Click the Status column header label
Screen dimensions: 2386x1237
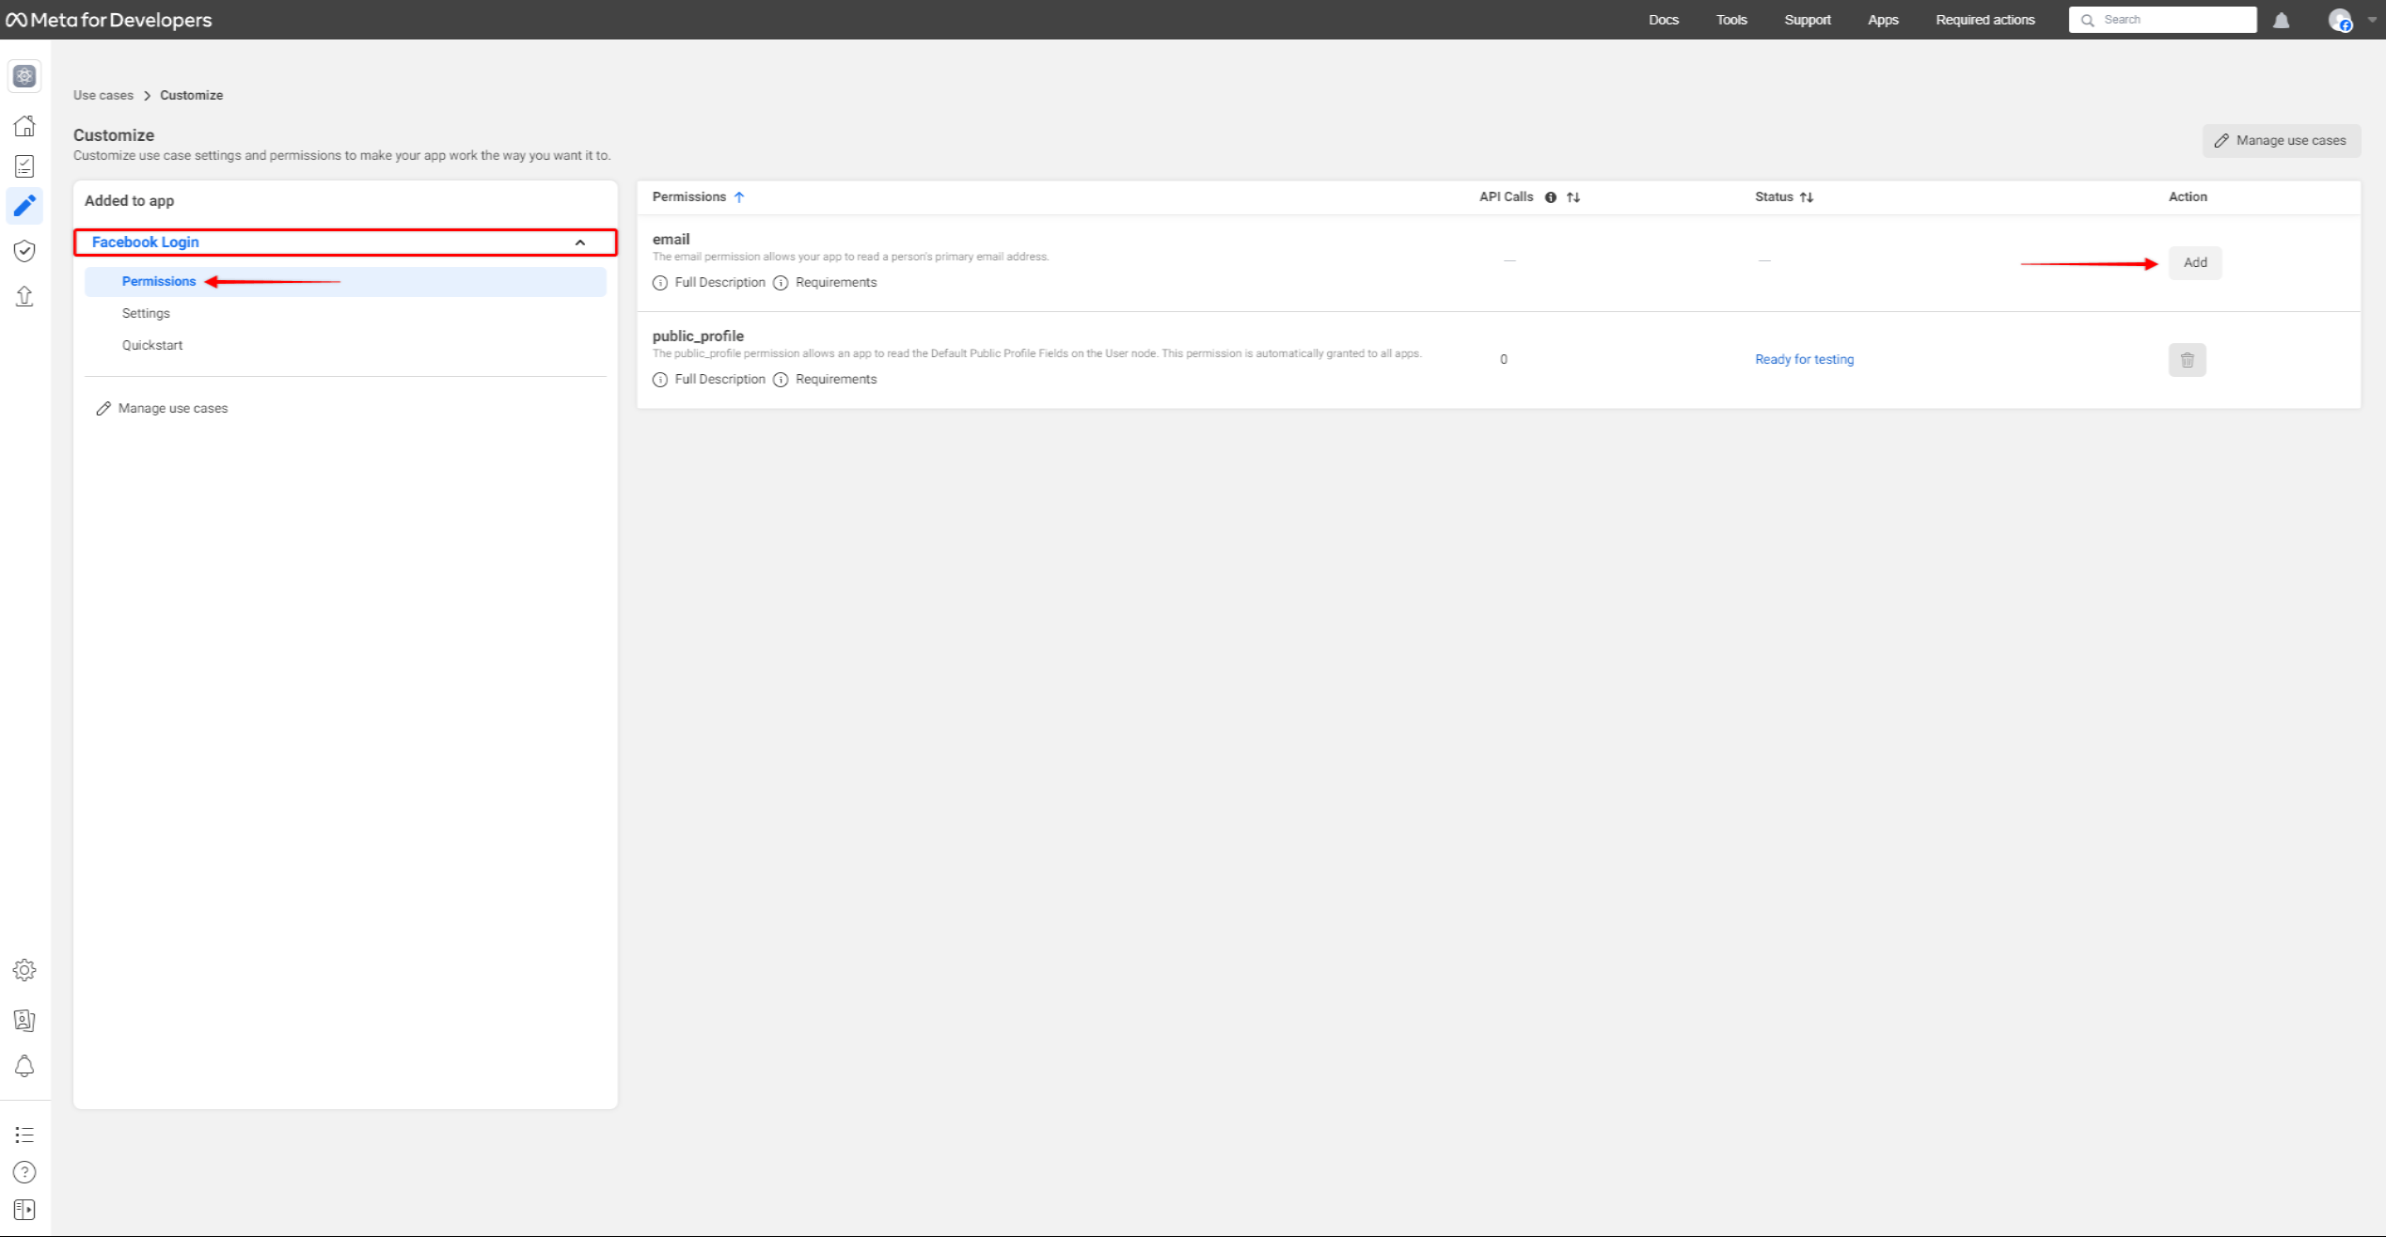(x=1774, y=197)
